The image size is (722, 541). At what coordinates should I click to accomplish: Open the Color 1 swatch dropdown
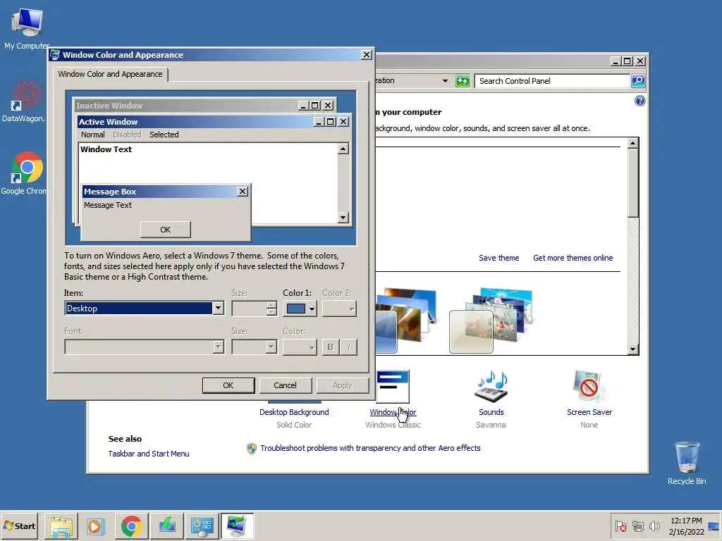click(300, 309)
